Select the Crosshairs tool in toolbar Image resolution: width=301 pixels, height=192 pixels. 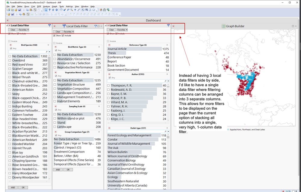pyautogui.click(x=75, y=10)
